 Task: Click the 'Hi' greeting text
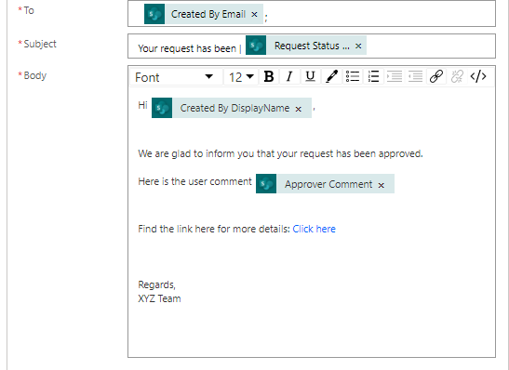(142, 105)
